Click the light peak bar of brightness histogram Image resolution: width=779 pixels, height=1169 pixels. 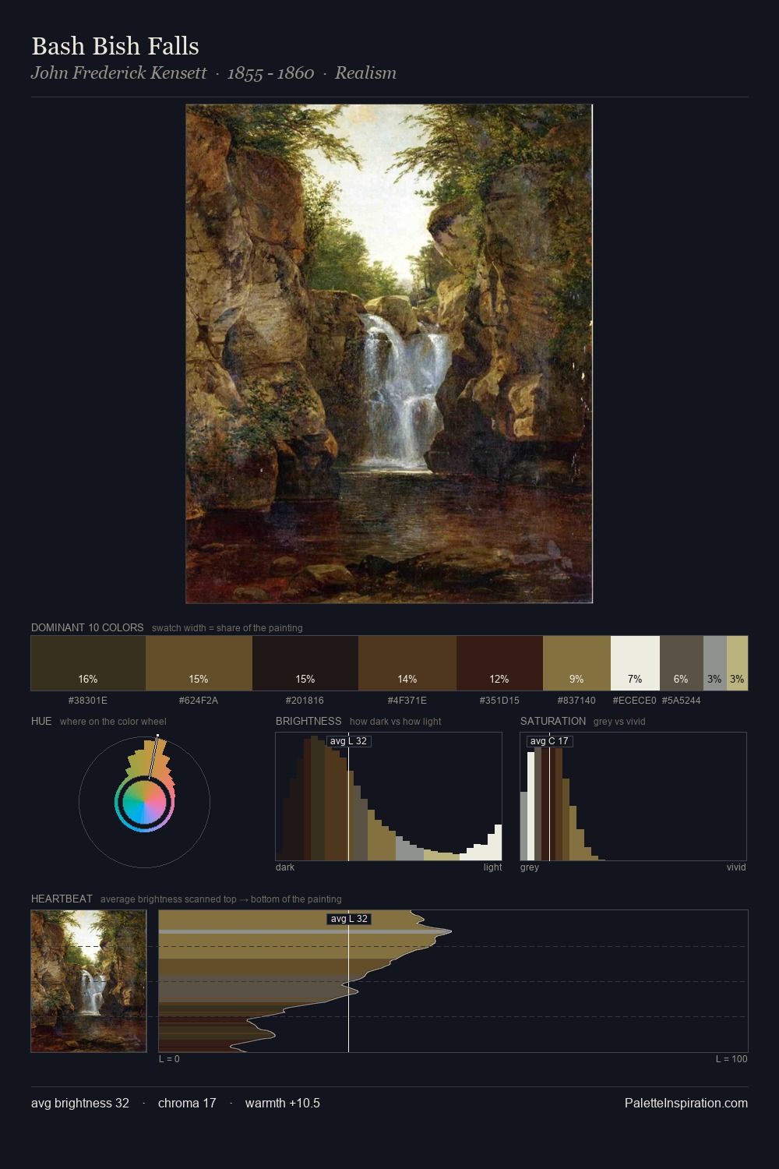coord(499,842)
